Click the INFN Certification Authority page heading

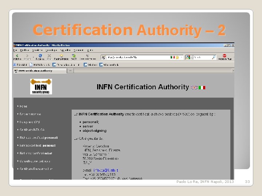[143, 87]
